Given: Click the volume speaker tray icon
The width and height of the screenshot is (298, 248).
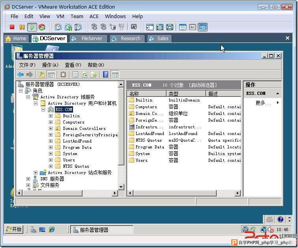Looking at the screenshot, I should (x=271, y=229).
